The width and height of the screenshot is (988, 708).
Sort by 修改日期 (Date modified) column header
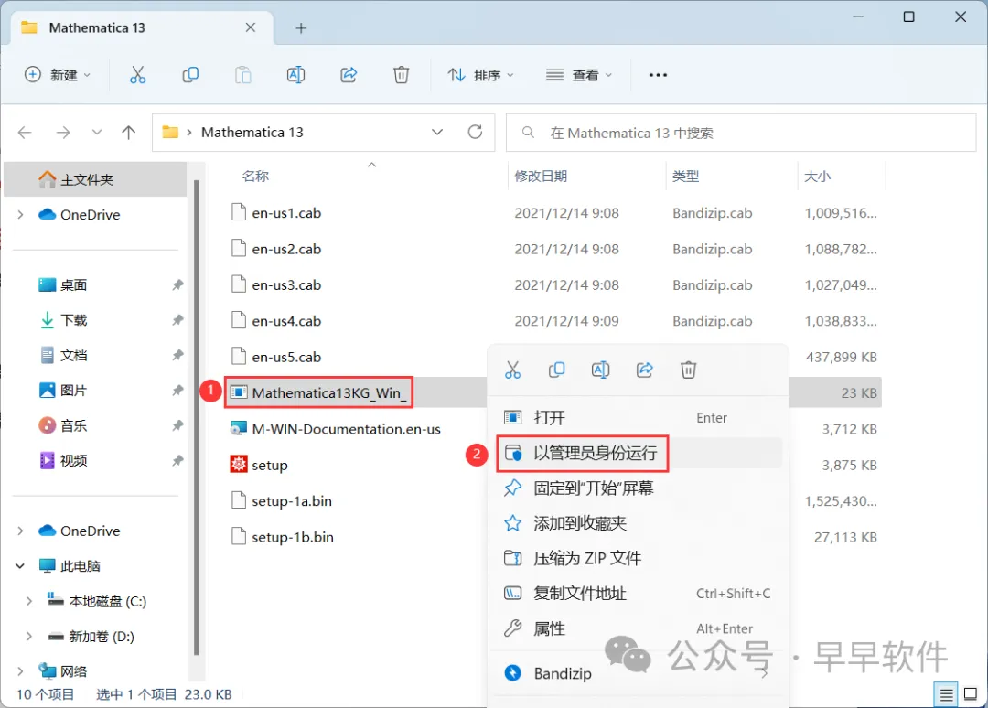[541, 177]
